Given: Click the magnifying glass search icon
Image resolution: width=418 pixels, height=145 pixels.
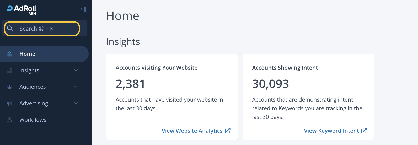Looking at the screenshot, I should point(10,28).
